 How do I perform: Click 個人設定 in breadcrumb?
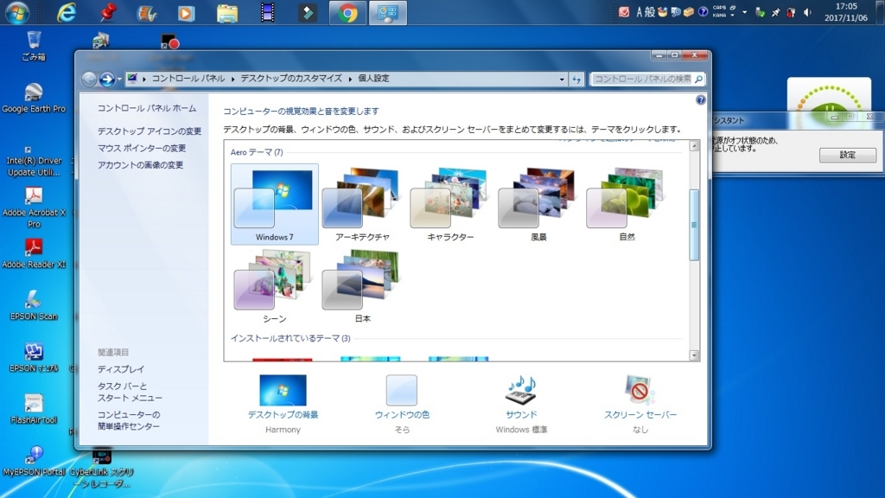[373, 79]
